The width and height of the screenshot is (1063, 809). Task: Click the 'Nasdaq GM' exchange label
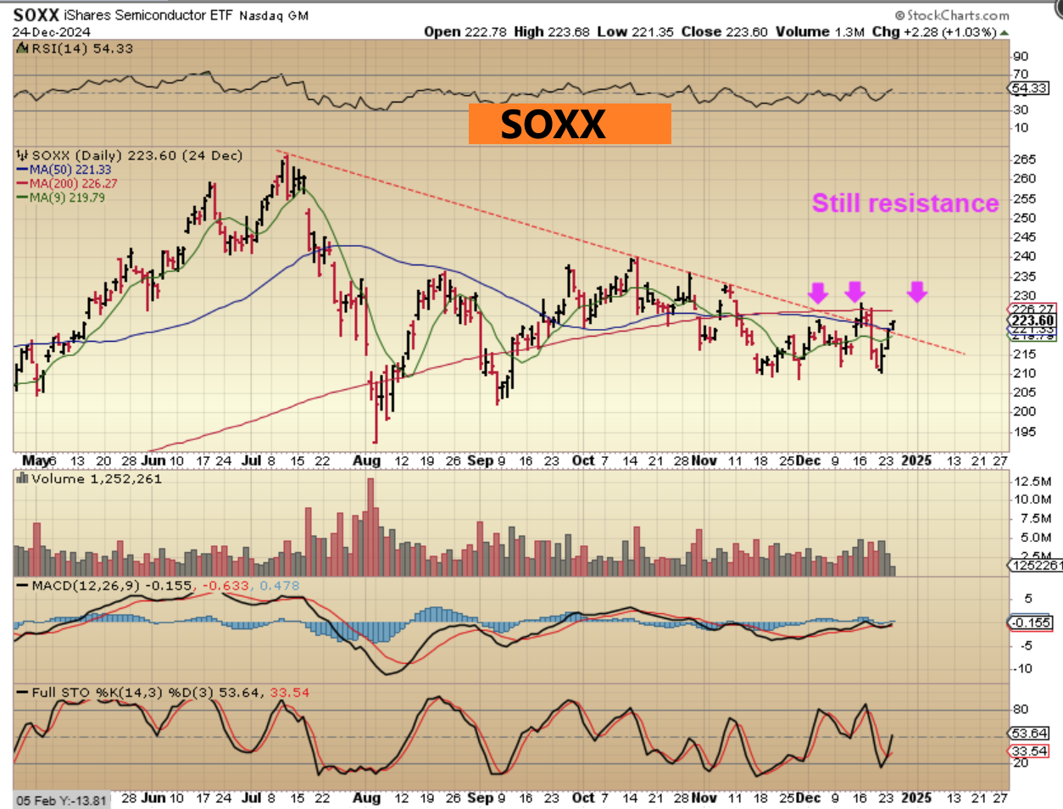coord(274,16)
